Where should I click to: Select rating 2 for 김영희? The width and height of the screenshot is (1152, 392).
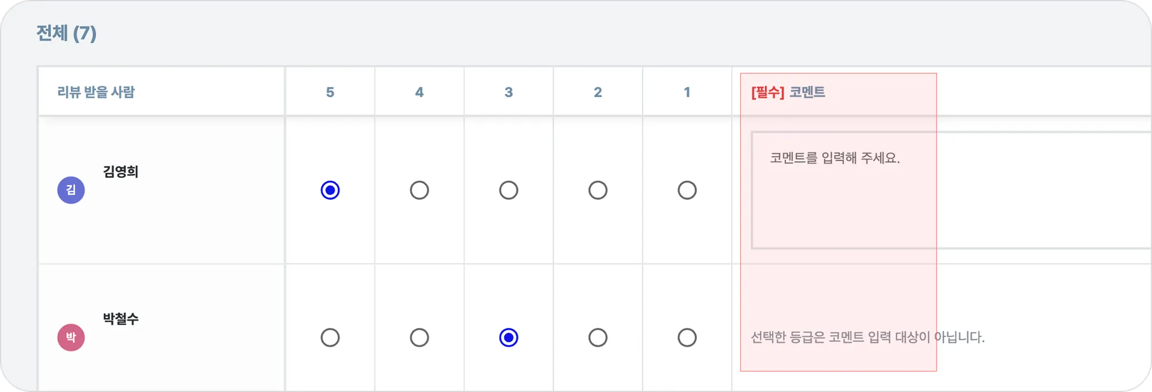(597, 190)
